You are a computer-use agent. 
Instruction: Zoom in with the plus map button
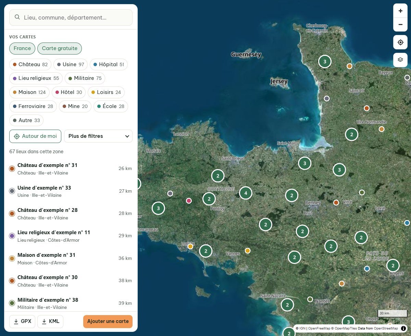click(x=400, y=11)
